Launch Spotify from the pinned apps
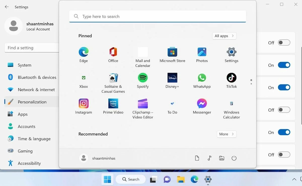This screenshot has width=302, height=186. tap(143, 78)
